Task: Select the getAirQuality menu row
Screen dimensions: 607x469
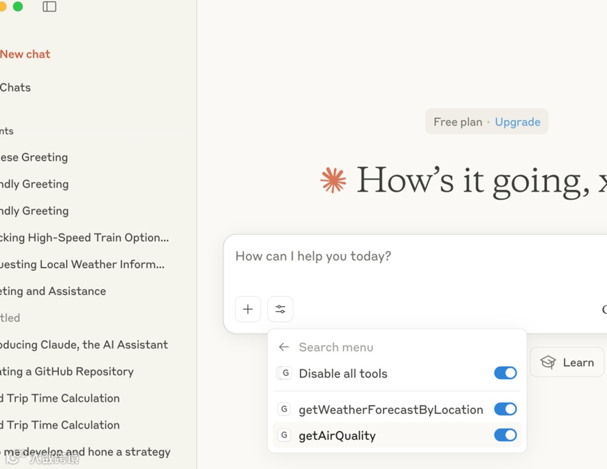Action: coord(397,435)
